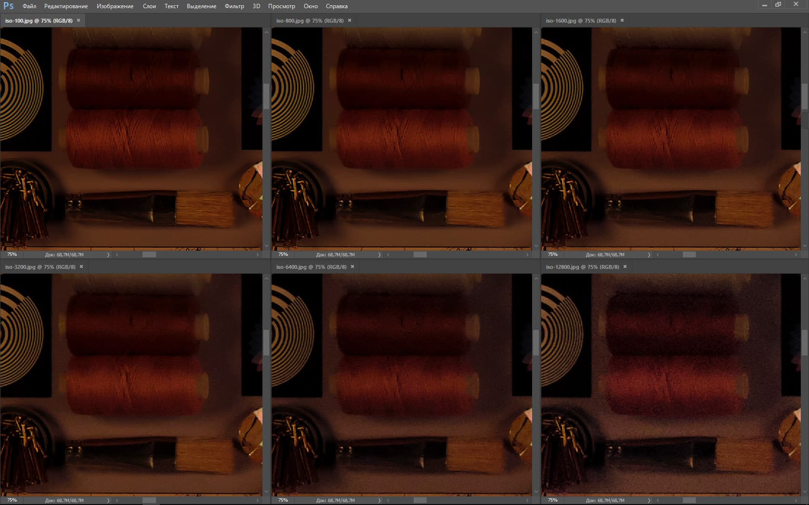
Task: Open the Выделение menu
Action: 201,6
